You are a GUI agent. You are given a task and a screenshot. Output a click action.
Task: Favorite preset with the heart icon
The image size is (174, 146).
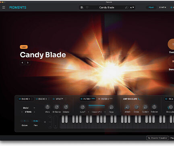coord(87,8)
